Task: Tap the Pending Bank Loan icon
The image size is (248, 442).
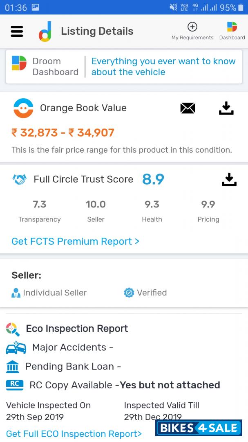Action: click(x=13, y=366)
